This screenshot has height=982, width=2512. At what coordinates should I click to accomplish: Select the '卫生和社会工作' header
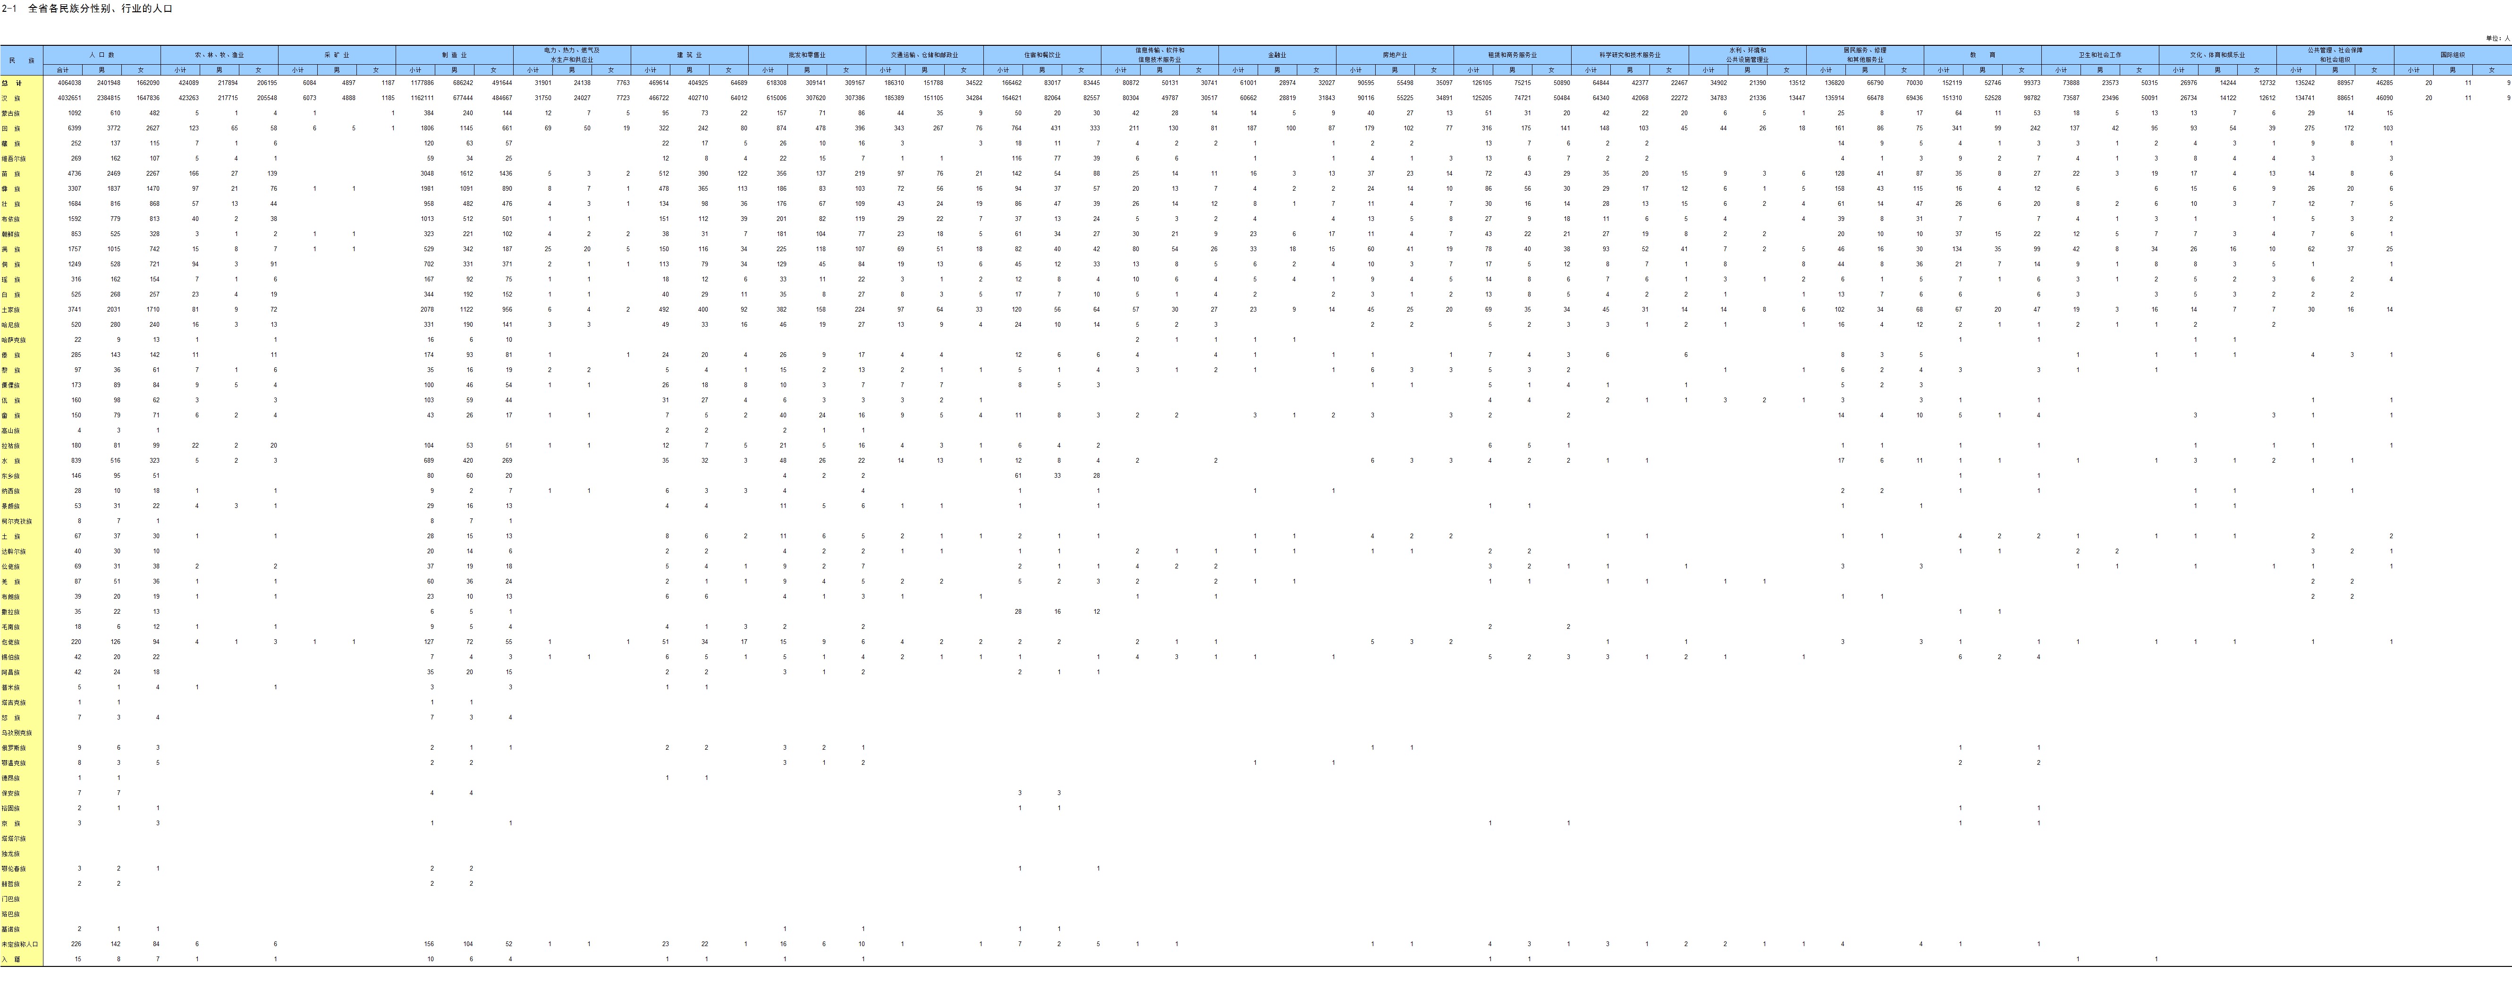2099,55
